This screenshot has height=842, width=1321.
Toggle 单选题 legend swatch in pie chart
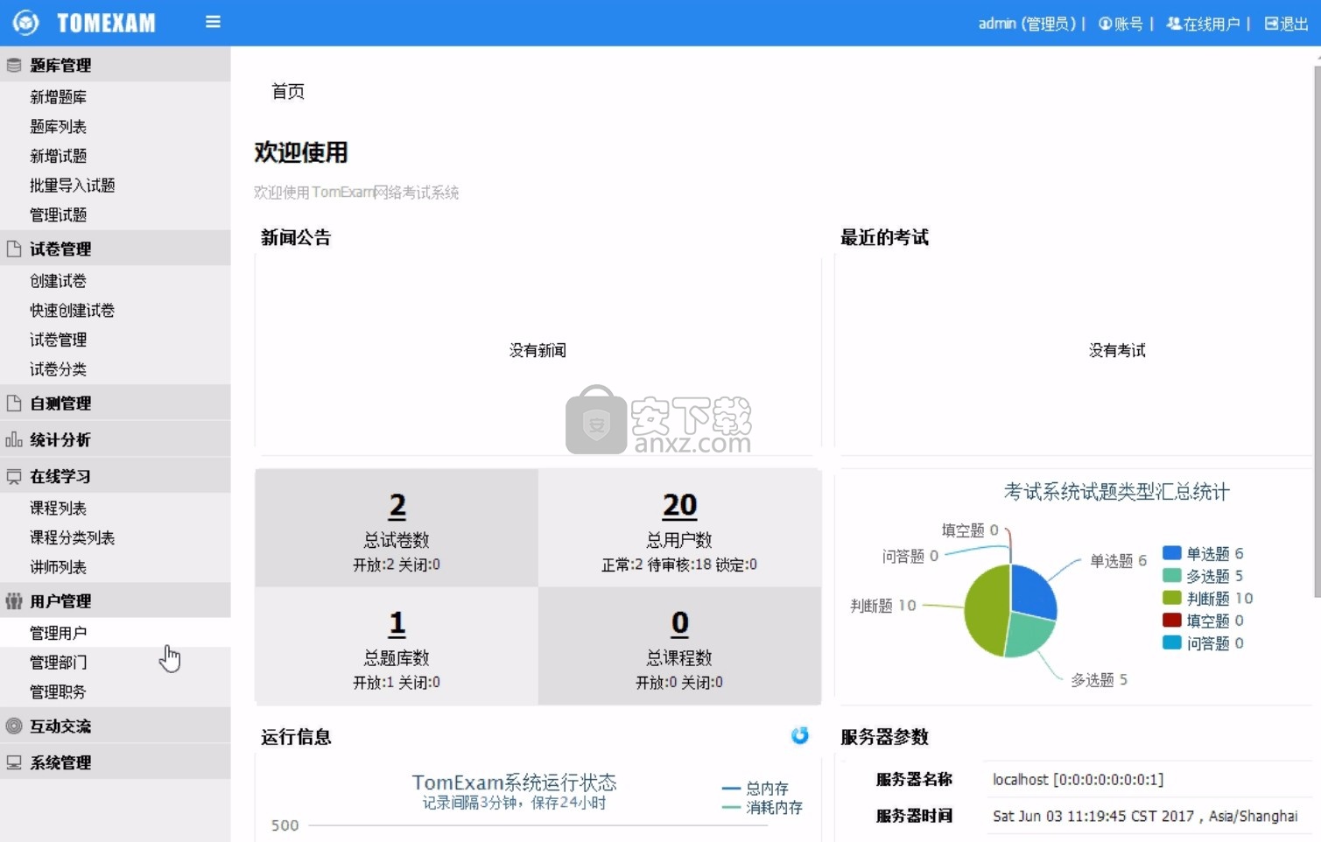click(1172, 552)
